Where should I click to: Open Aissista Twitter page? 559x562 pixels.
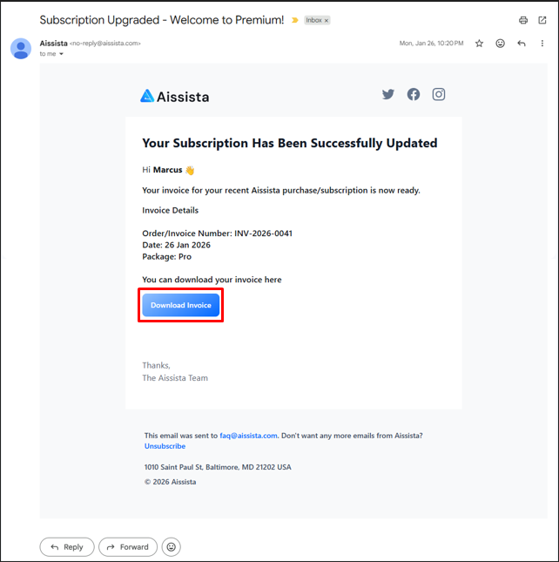388,94
